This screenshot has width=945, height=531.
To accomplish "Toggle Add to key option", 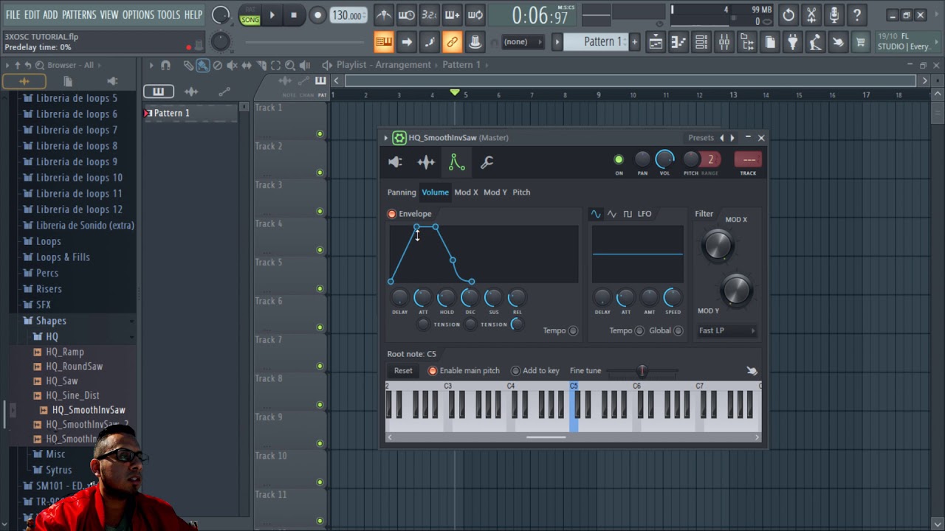I will [x=515, y=371].
